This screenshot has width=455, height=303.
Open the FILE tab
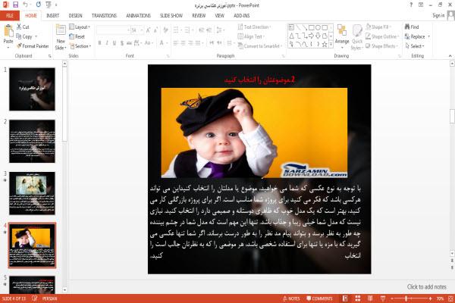(x=10, y=16)
